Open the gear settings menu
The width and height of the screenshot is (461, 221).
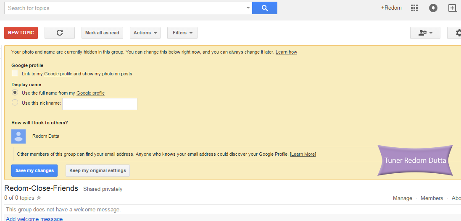tap(457, 33)
